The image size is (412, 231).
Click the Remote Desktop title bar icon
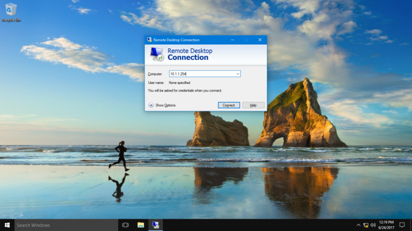pyautogui.click(x=149, y=40)
